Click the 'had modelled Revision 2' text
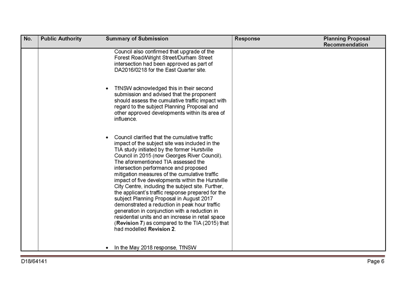This screenshot has width=407, height=288. tap(145, 229)
